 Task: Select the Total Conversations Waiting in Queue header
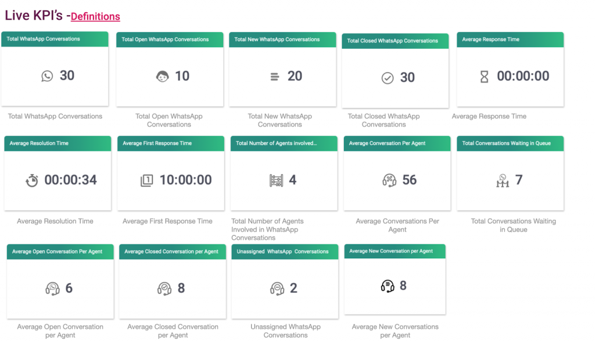510,143
